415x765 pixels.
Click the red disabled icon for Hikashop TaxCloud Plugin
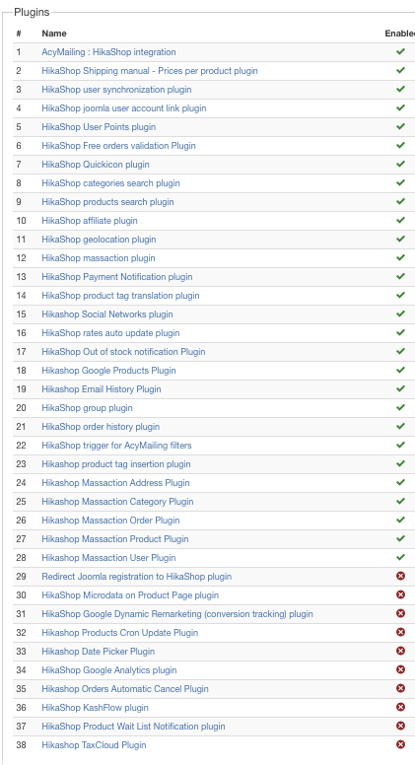400,744
